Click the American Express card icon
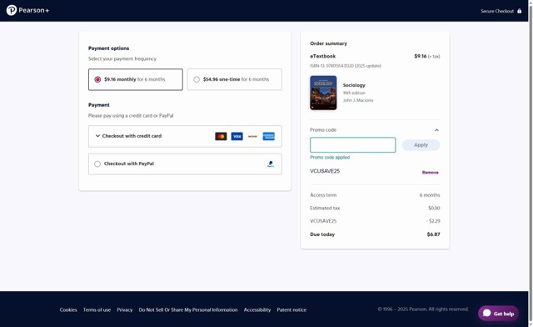Image resolution: width=533 pixels, height=327 pixels. [x=268, y=136]
